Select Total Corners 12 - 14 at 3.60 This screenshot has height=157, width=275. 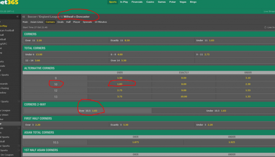click(x=66, y=60)
